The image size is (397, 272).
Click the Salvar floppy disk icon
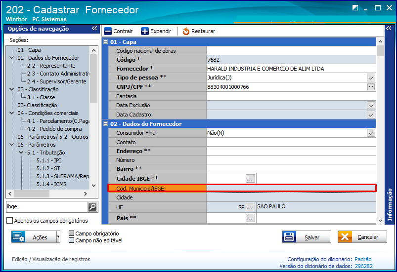click(x=289, y=237)
